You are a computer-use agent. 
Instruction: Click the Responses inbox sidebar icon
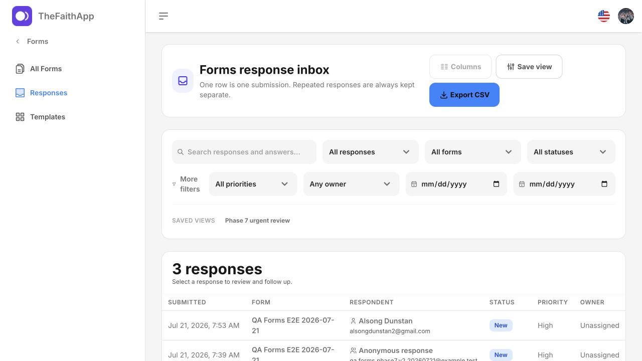click(20, 93)
